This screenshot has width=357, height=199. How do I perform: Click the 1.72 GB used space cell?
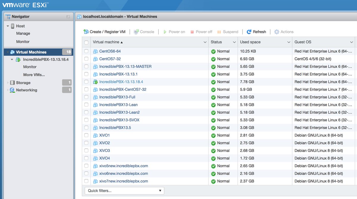click(247, 158)
